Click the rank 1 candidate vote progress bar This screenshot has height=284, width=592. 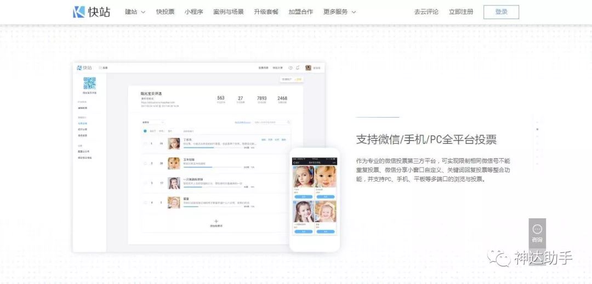pyautogui.click(x=212, y=148)
